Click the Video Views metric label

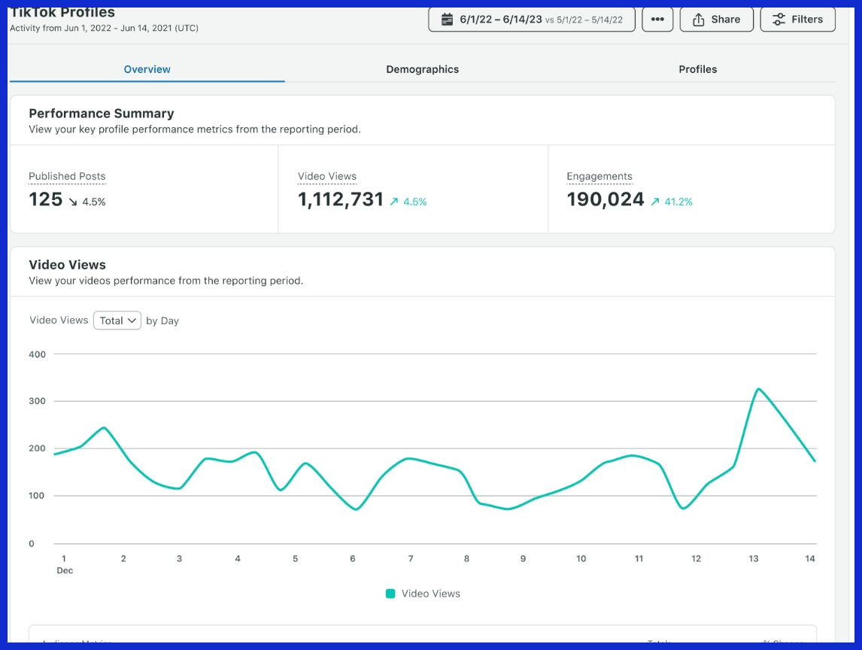pyautogui.click(x=327, y=176)
